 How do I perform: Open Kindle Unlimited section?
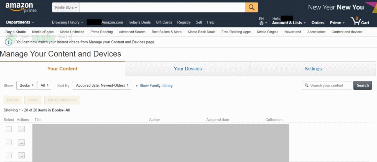tap(72, 32)
